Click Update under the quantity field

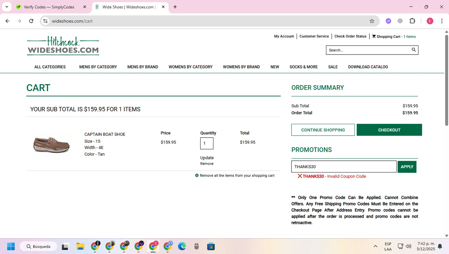(207, 158)
